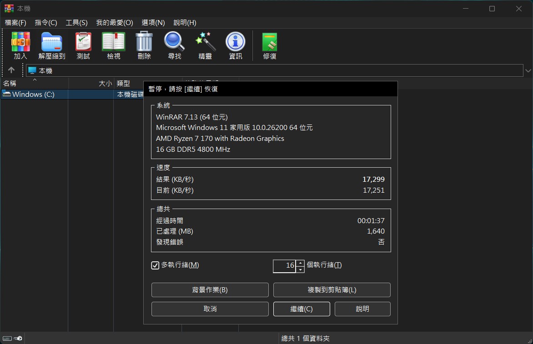Sort by the 名稱 column header
533x344 pixels.
(x=34, y=83)
